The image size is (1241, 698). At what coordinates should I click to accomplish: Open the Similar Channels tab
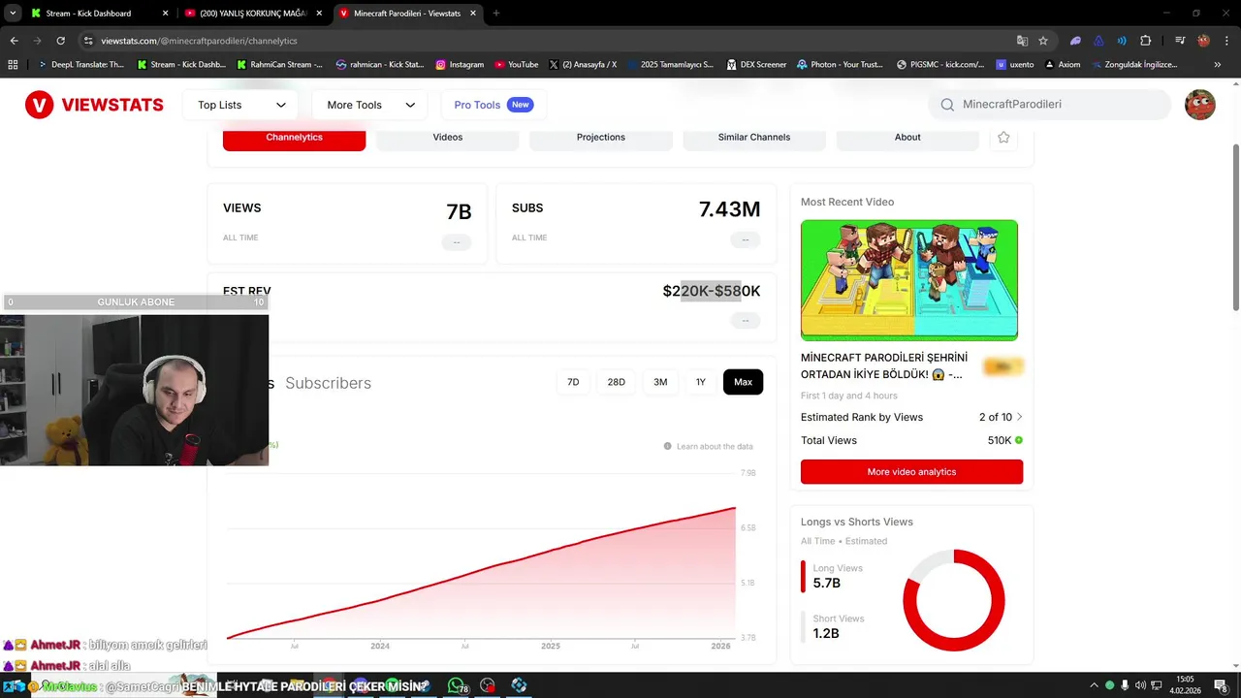[x=754, y=138]
